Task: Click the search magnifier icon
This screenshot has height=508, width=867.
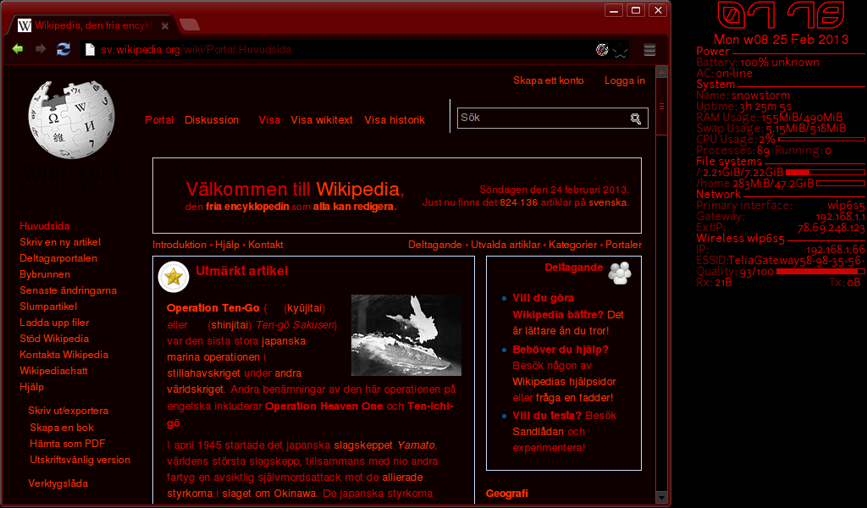Action: point(635,119)
